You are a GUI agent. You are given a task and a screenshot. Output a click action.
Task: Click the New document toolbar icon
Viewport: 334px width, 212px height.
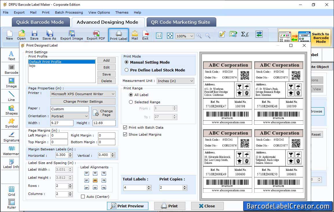[x=10, y=35]
